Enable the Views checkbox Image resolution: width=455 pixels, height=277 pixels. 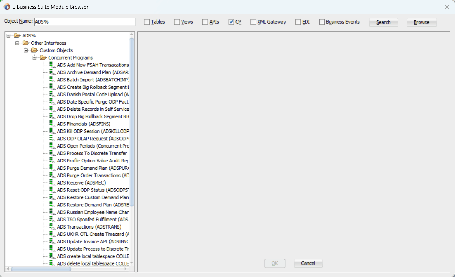click(177, 22)
